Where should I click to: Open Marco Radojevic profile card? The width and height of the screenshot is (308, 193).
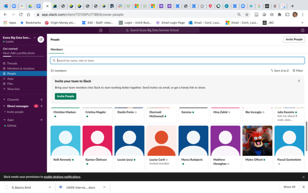point(194,148)
